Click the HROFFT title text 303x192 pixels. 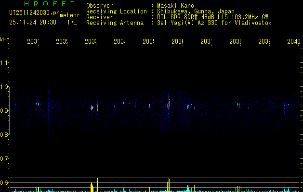(x=50, y=4)
